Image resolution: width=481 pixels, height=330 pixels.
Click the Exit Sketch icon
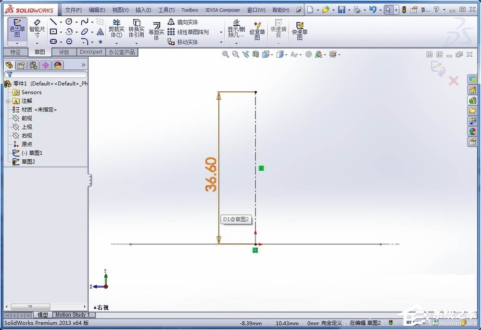[17, 28]
